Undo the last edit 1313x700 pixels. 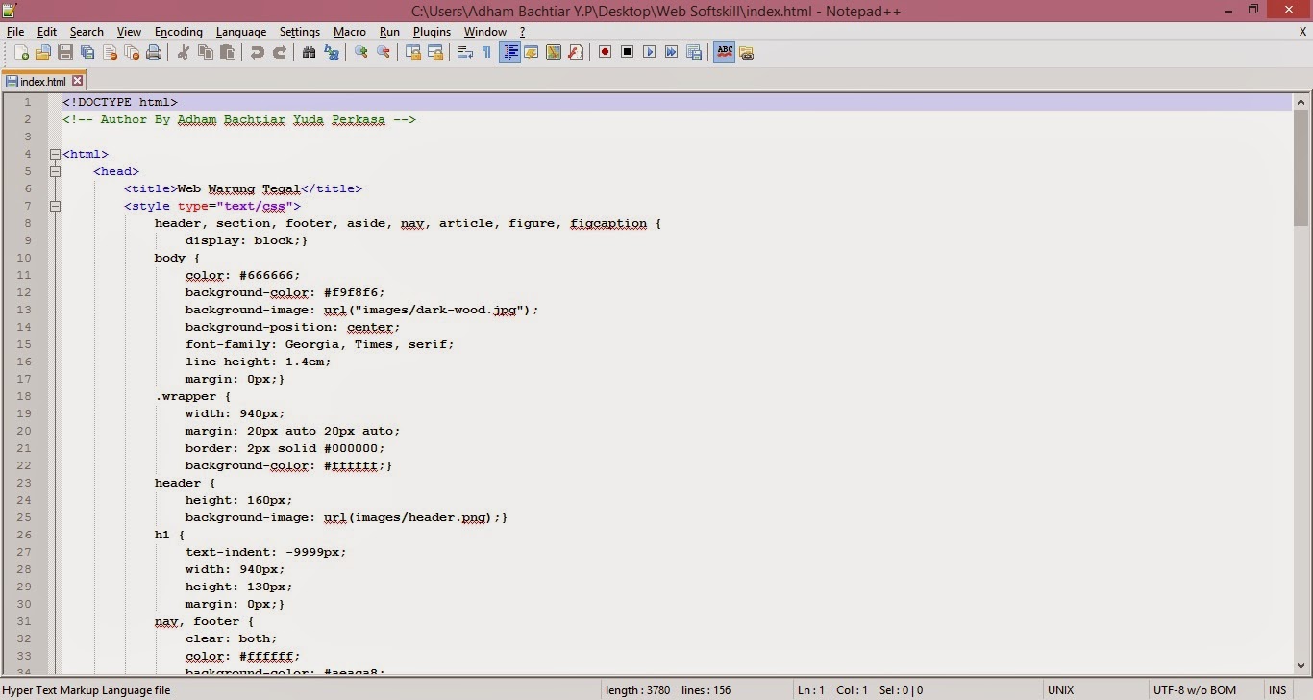(x=258, y=52)
